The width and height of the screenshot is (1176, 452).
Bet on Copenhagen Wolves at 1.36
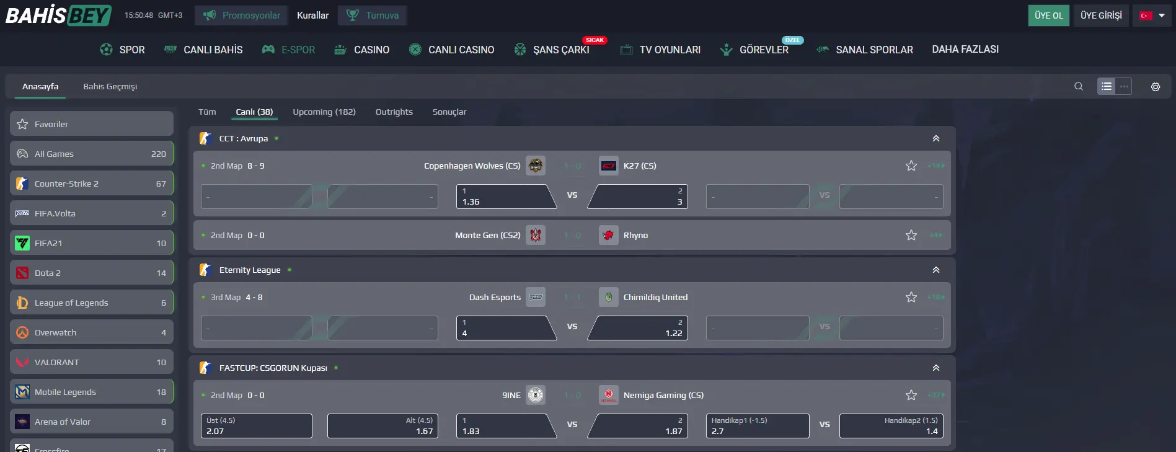pyautogui.click(x=505, y=197)
